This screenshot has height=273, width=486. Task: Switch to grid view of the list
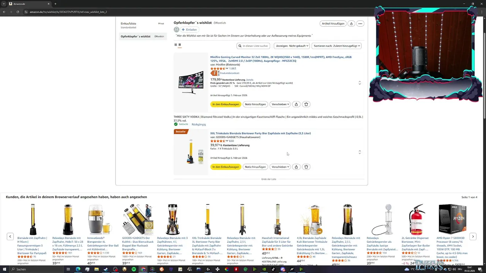[176, 45]
